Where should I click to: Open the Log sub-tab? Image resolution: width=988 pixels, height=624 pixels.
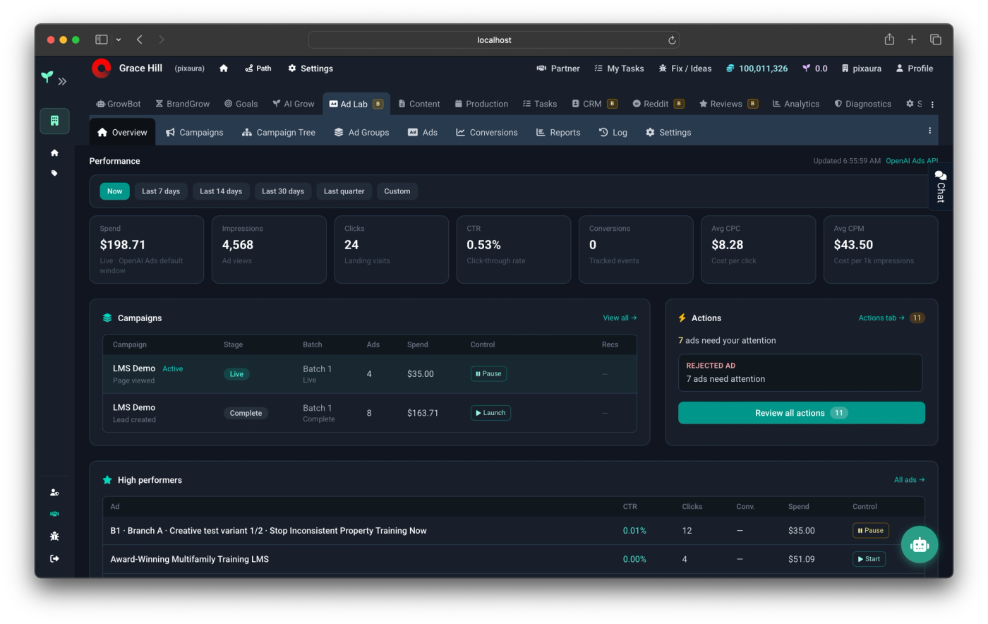click(613, 132)
